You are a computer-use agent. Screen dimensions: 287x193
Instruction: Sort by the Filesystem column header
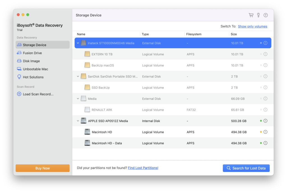pyautogui.click(x=194, y=34)
